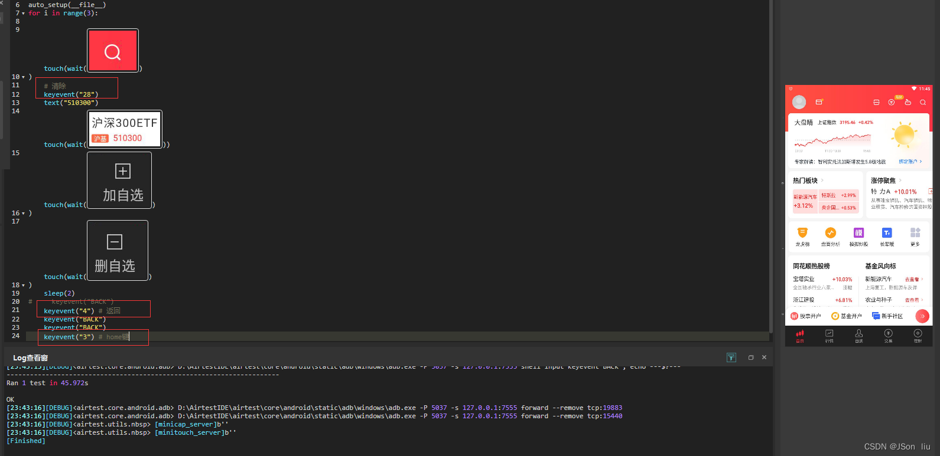Click the keyevent("4") code line
940x456 pixels.
coord(82,311)
